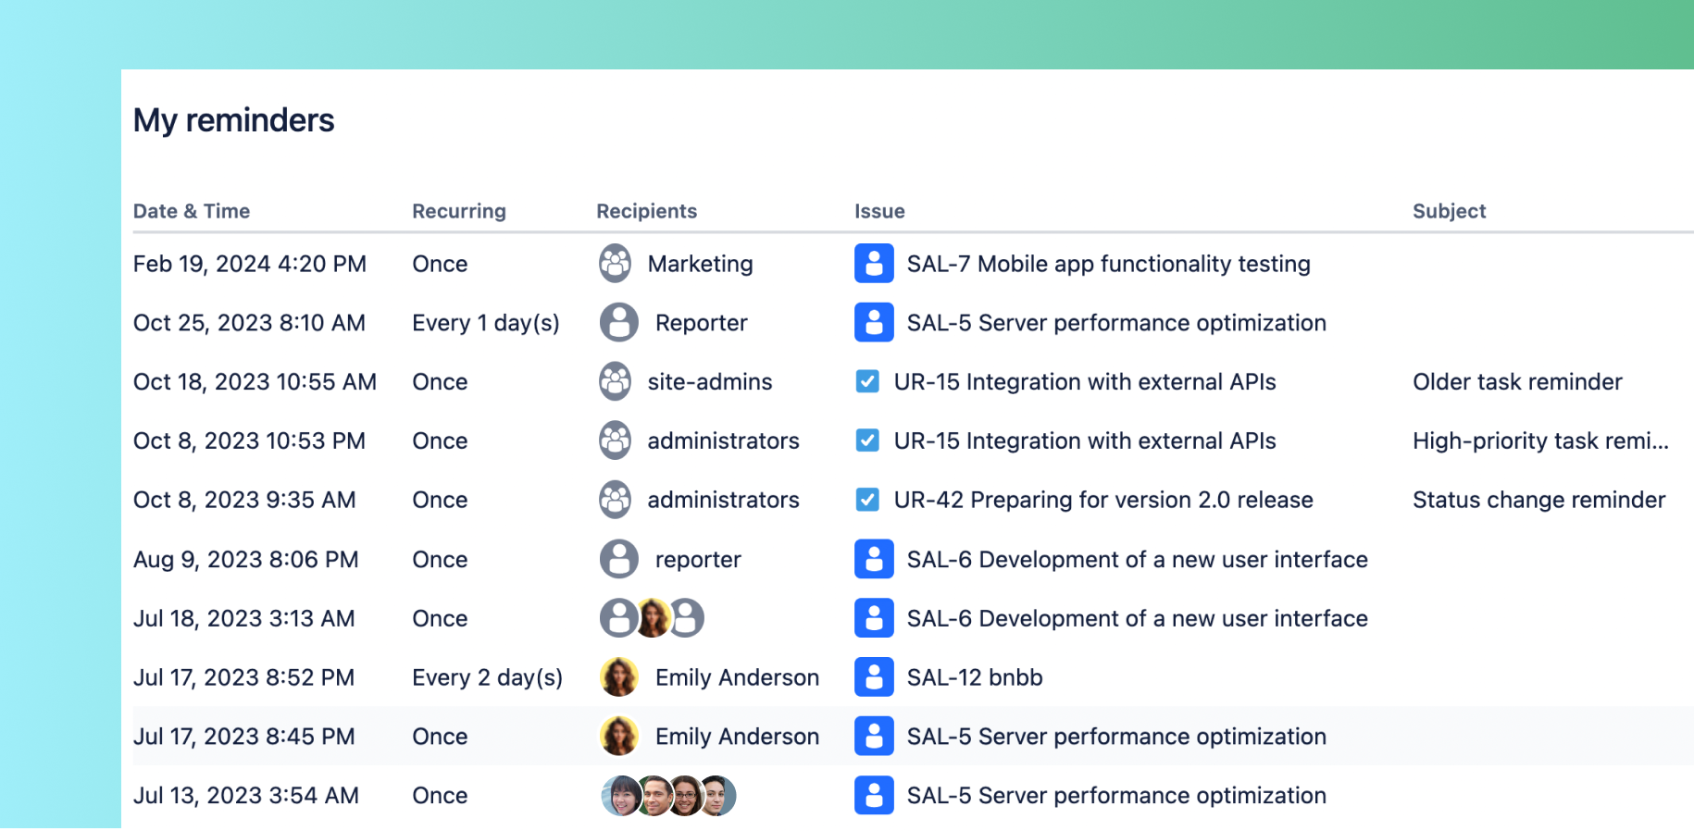The image size is (1694, 831).
Task: Click the SAL-7 issue type icon
Action: tap(873, 264)
